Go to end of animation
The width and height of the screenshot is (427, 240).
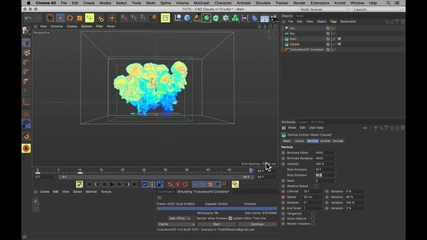[x=134, y=185]
